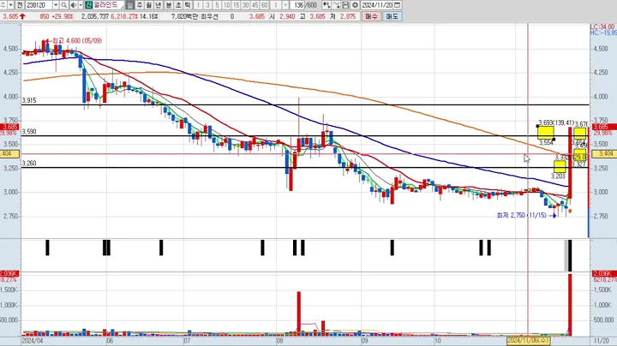Click the save chart floppy icon
The width and height of the screenshot is (617, 346).
tap(345, 5)
